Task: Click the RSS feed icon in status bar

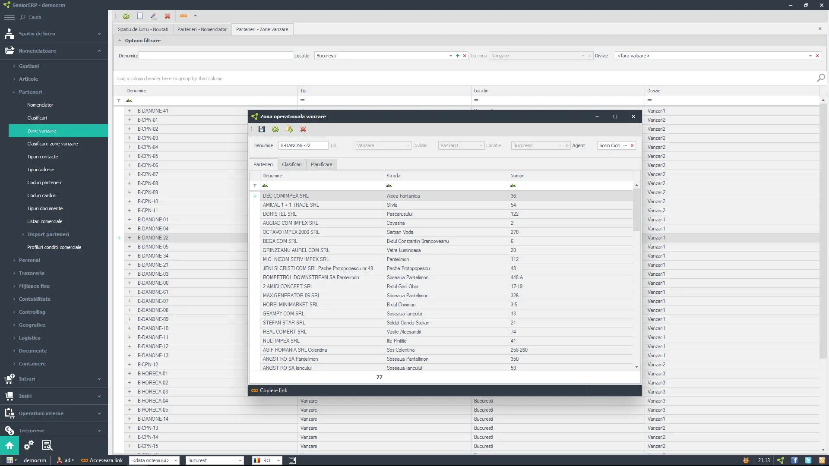Action: pos(822,460)
